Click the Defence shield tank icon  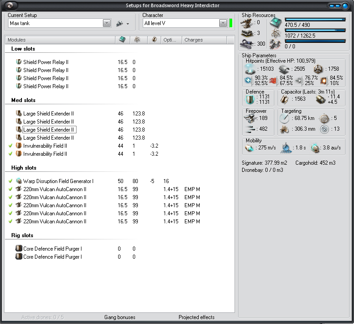(250, 99)
